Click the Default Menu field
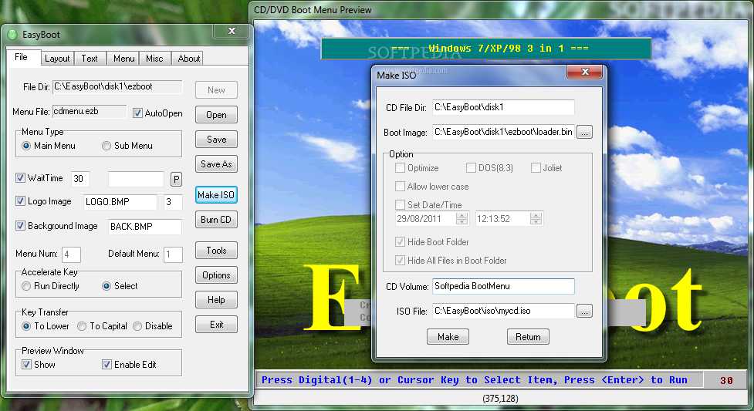 point(173,254)
